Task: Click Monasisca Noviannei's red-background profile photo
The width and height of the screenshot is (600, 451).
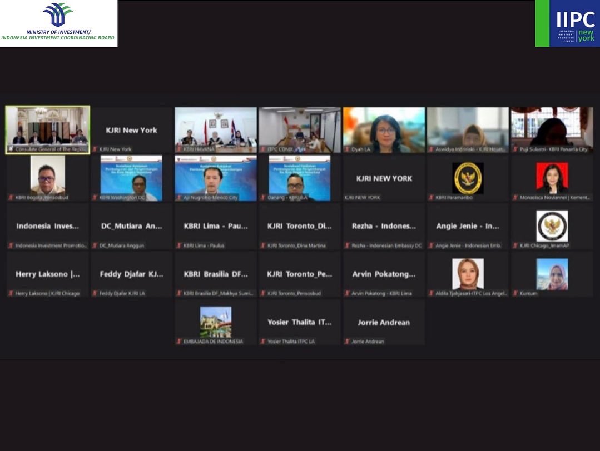Action: (552, 178)
